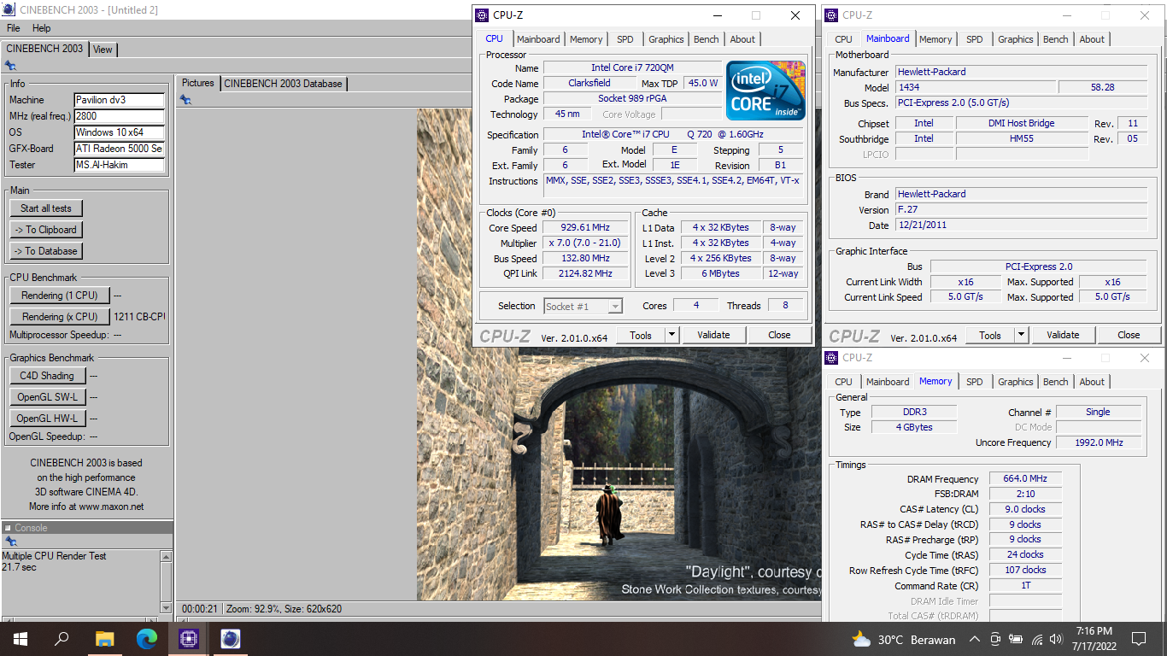Click the Intel Core i7 logo in CPU-Z
Viewport: 1167px width, 656px height.
765,91
